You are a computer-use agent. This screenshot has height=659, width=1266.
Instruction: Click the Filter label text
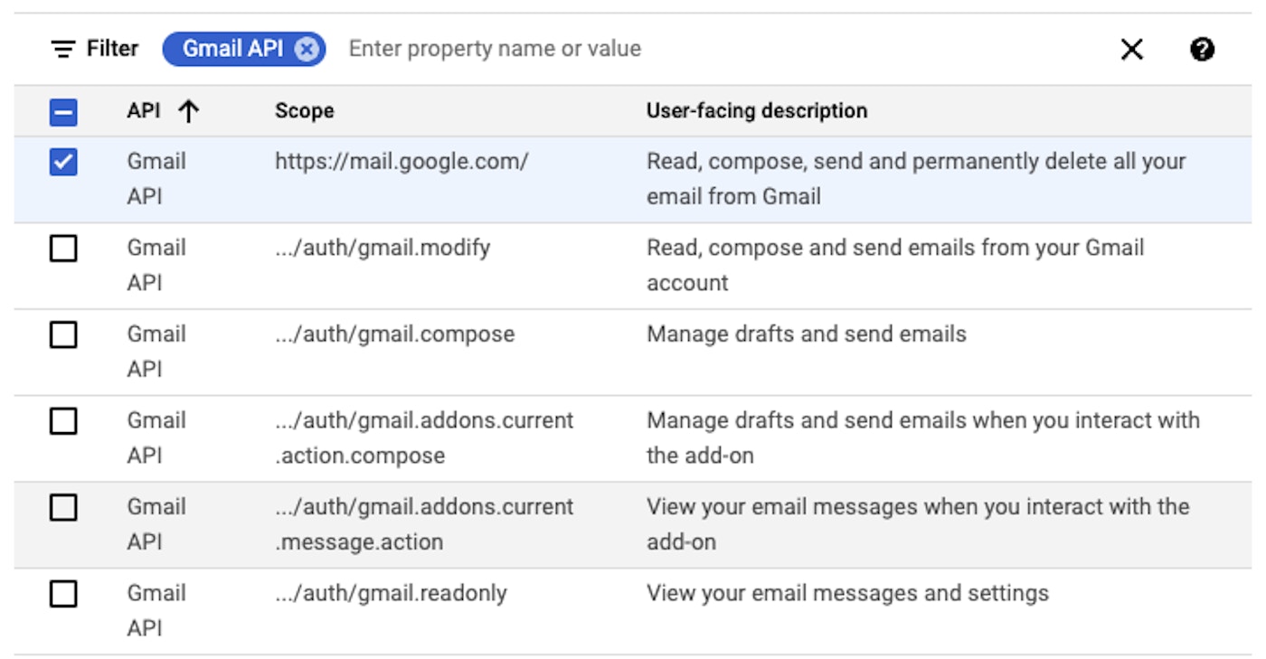click(x=112, y=49)
